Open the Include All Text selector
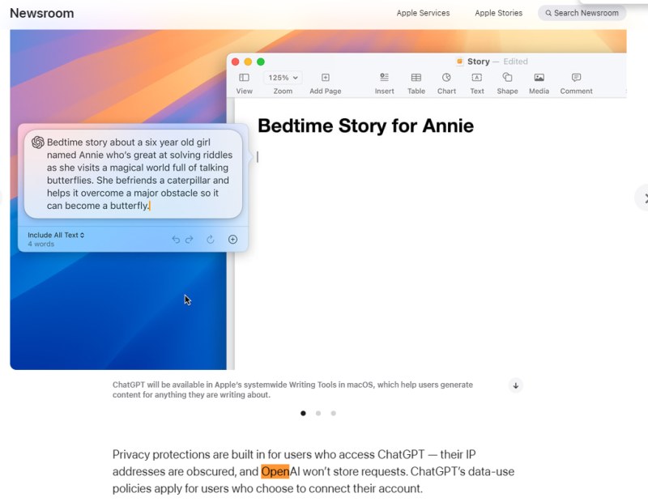The height and width of the screenshot is (502, 648). click(x=56, y=235)
